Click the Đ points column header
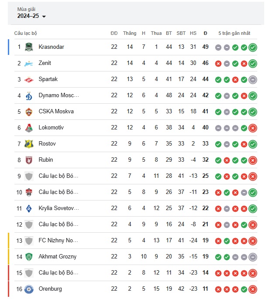279x299 pixels. pyautogui.click(x=205, y=33)
